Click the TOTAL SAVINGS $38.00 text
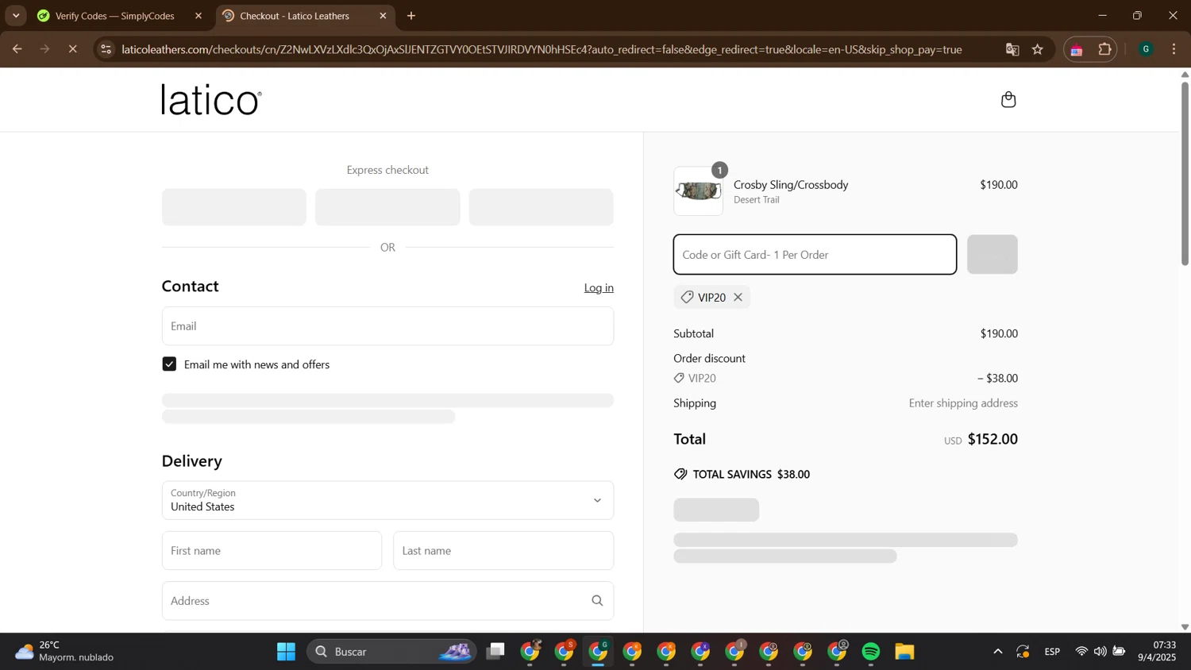This screenshot has height=670, width=1191. 742,475
